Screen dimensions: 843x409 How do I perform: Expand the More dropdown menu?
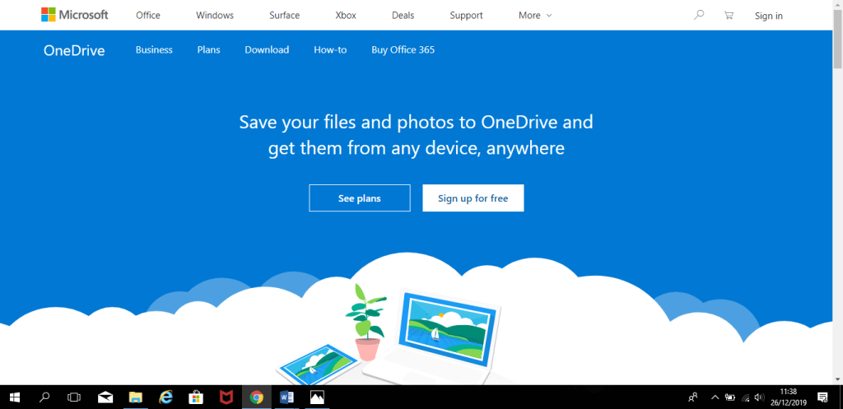pyautogui.click(x=535, y=16)
